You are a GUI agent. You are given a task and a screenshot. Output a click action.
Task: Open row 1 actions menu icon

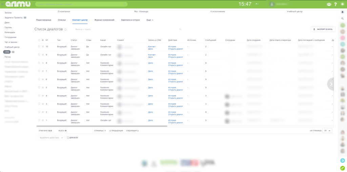43,120
